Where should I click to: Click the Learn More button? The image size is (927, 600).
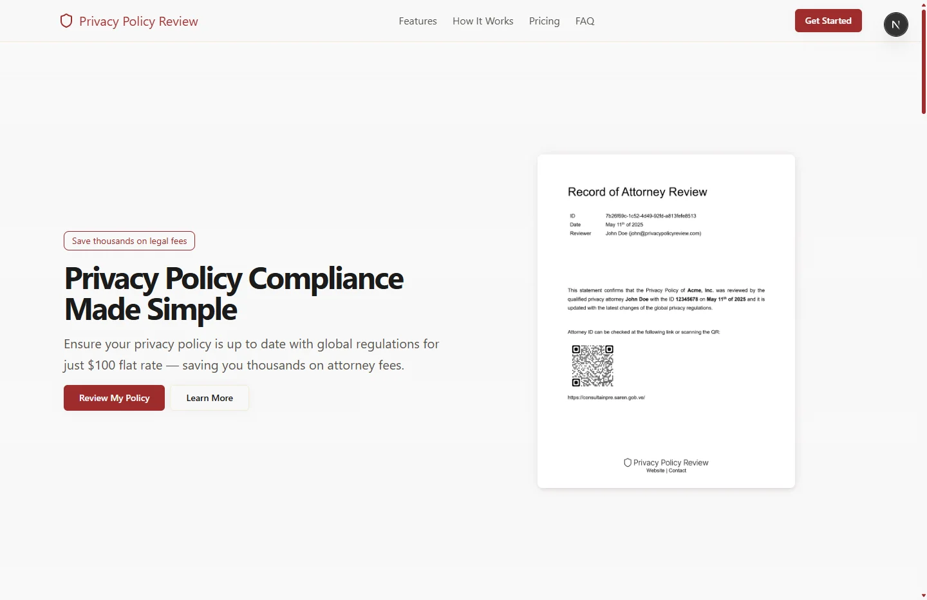[209, 398]
